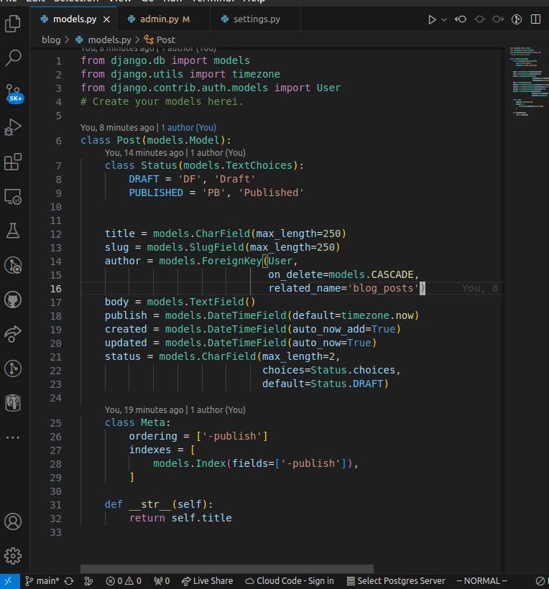Click the '1 author (You)' CodeLens above Post
This screenshot has height=589, width=549.
(188, 128)
